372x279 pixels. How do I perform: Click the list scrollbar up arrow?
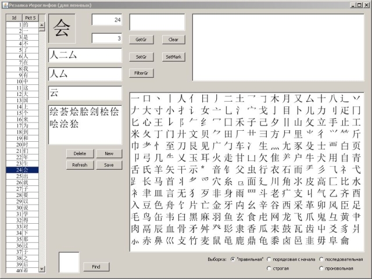[42, 24]
